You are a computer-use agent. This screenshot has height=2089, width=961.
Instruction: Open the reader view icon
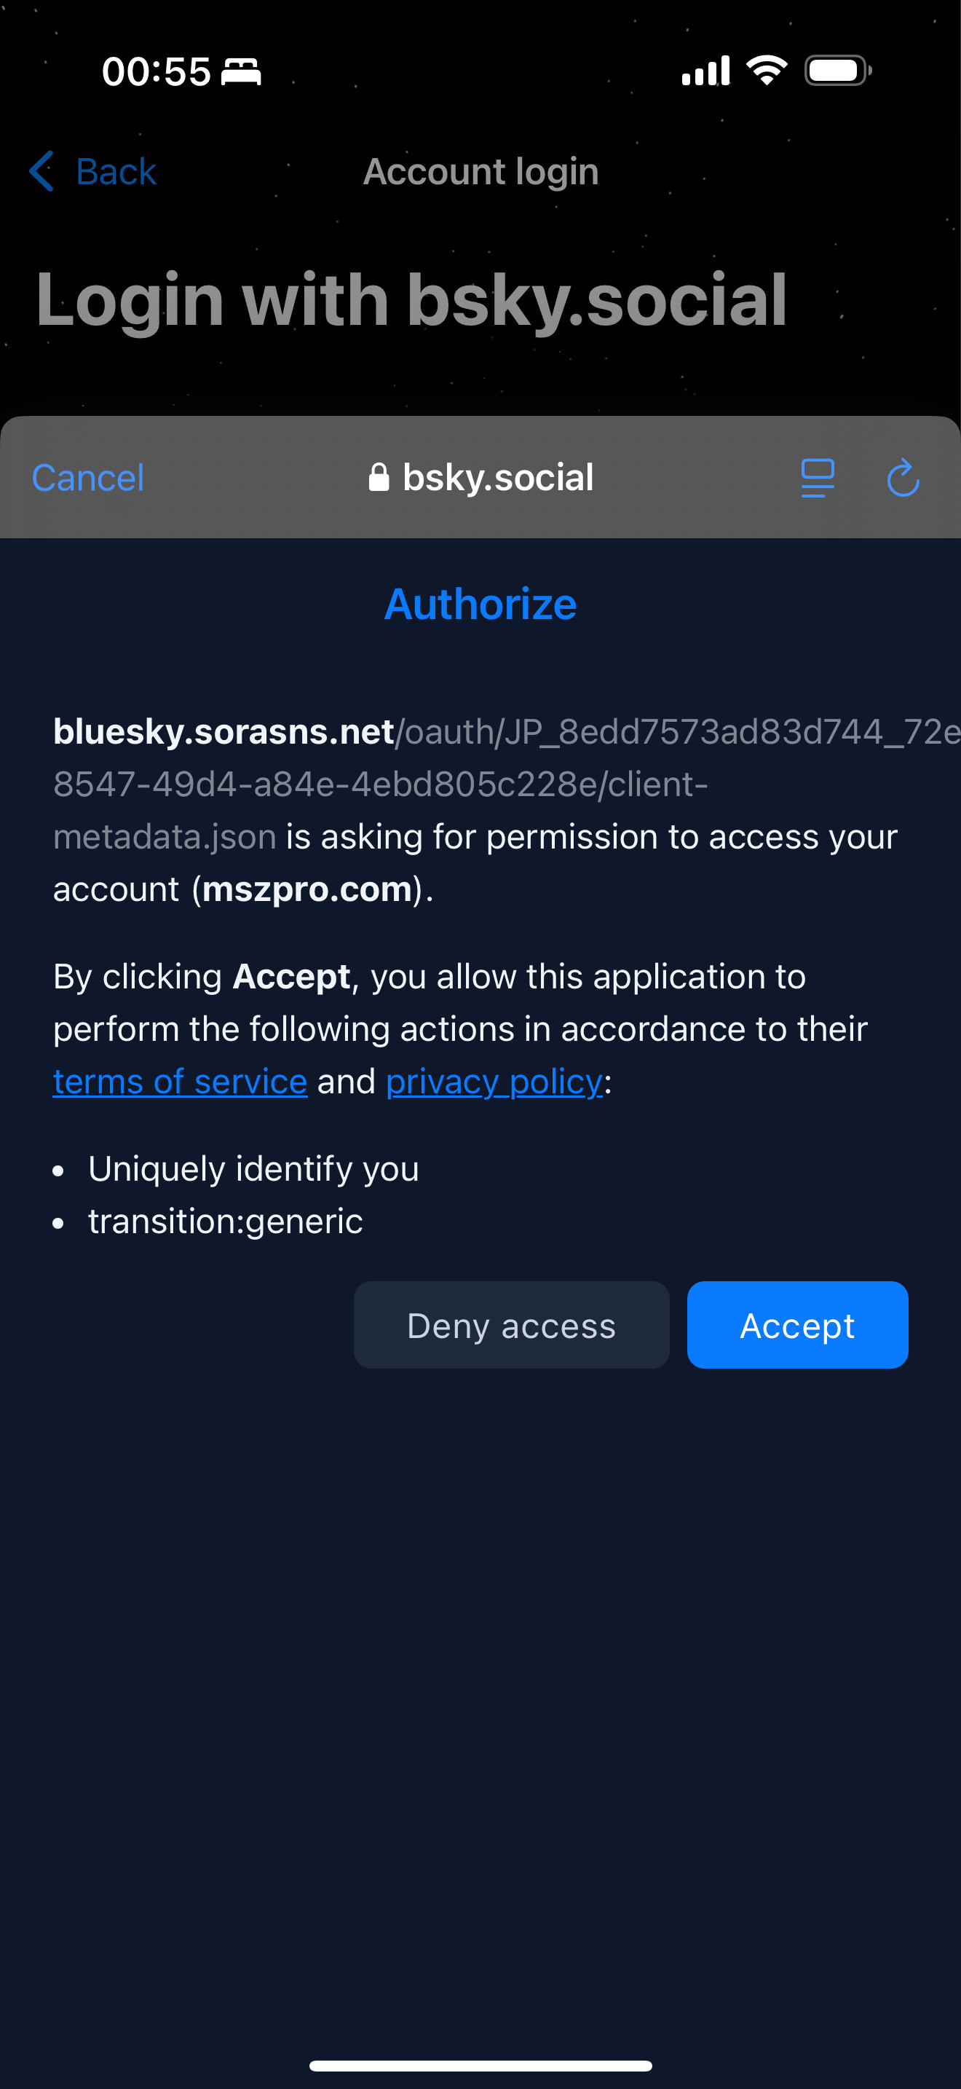pyautogui.click(x=818, y=478)
